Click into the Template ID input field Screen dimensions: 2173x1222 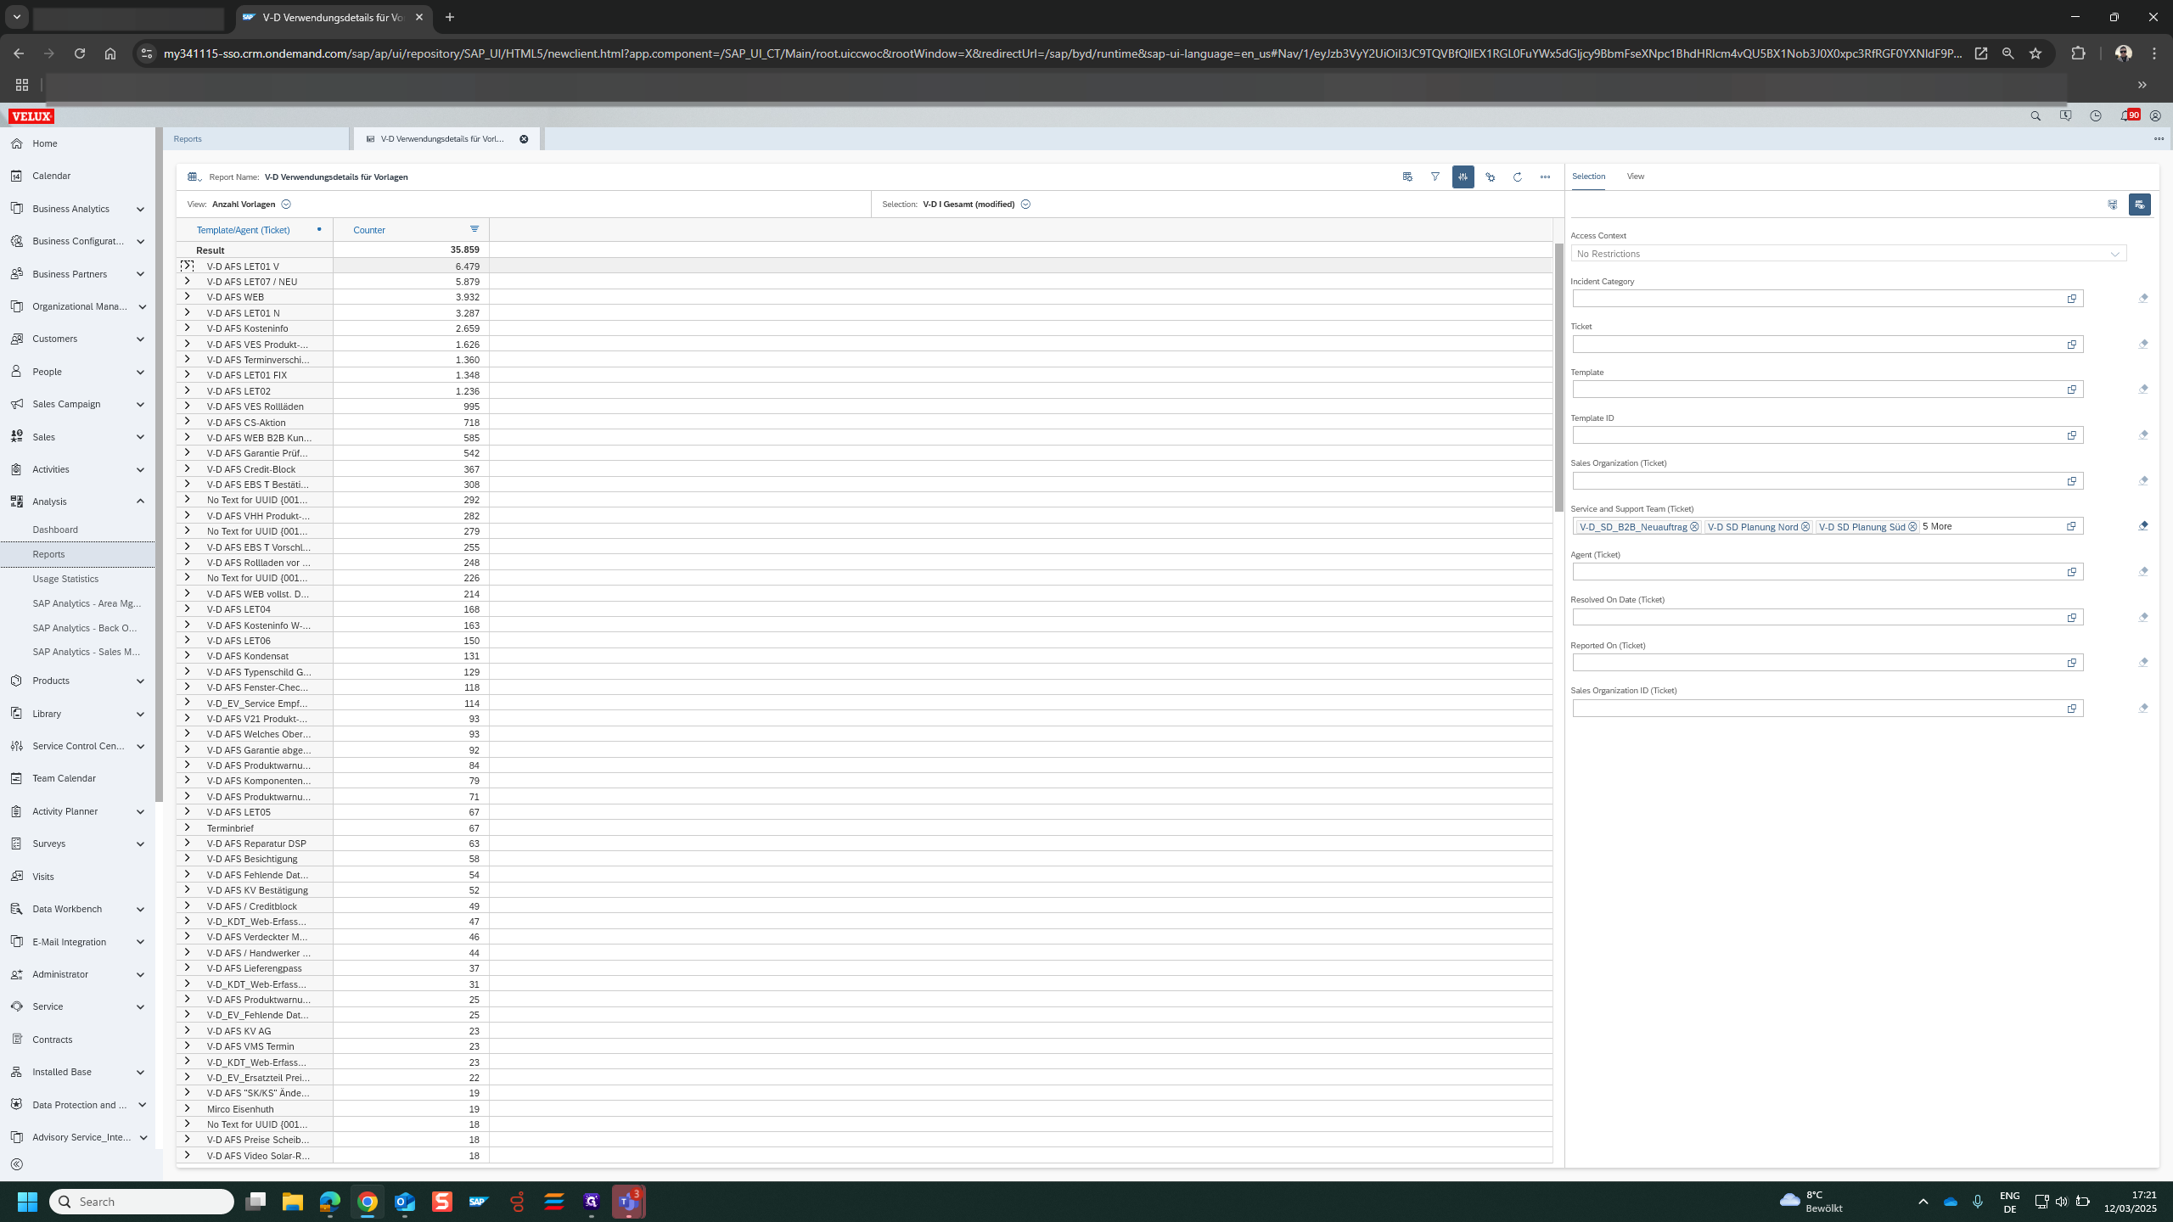(x=1816, y=435)
